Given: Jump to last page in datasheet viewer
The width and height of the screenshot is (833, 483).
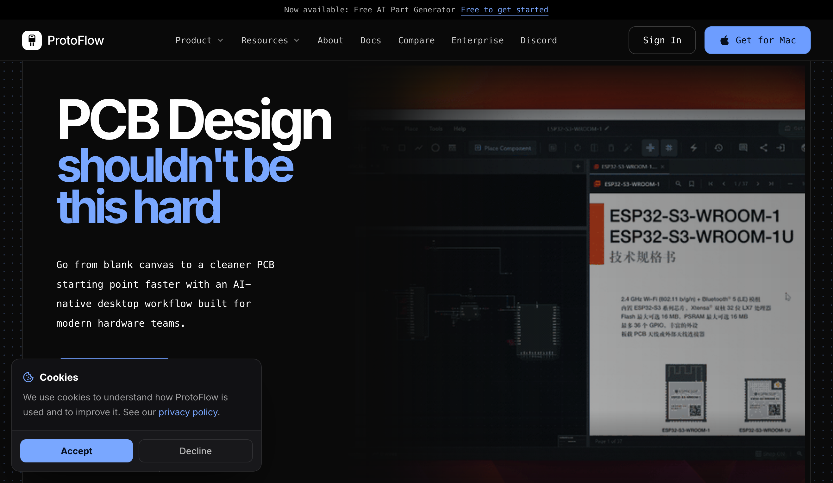Looking at the screenshot, I should tap(771, 184).
